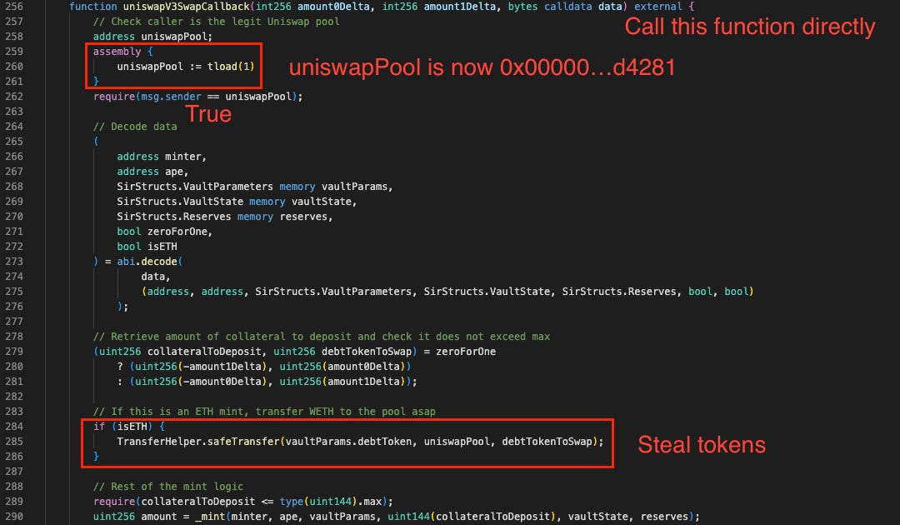
Task: Click 'bytes calldata data' parameter on line 256
Action: click(565, 7)
